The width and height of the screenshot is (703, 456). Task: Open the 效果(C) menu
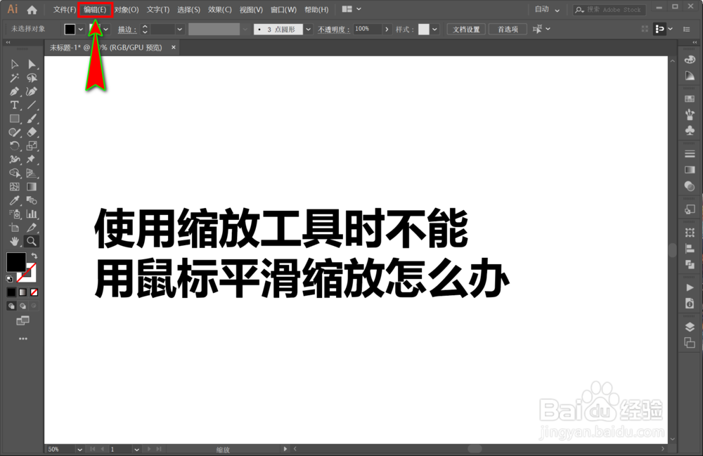(x=219, y=9)
